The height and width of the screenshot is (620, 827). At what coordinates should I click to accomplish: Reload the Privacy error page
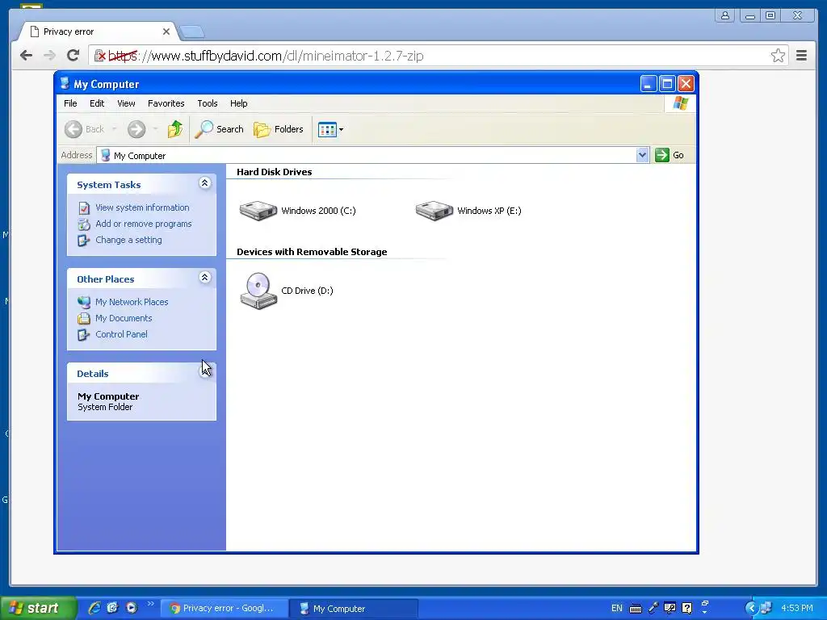pos(73,56)
